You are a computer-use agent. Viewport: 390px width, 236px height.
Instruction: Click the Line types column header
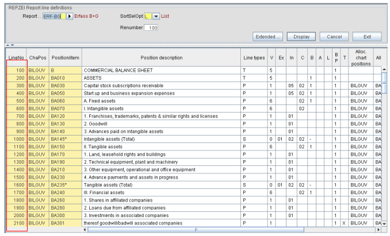click(x=254, y=57)
